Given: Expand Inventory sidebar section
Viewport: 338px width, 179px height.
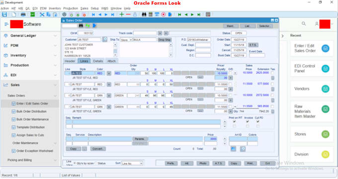Looking at the screenshot, I should [55, 55].
